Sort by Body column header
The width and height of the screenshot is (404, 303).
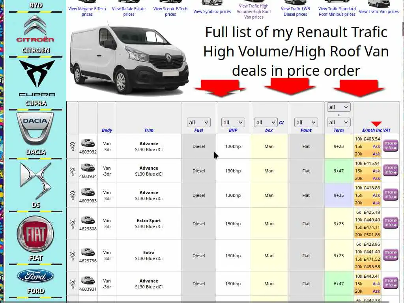click(x=107, y=130)
